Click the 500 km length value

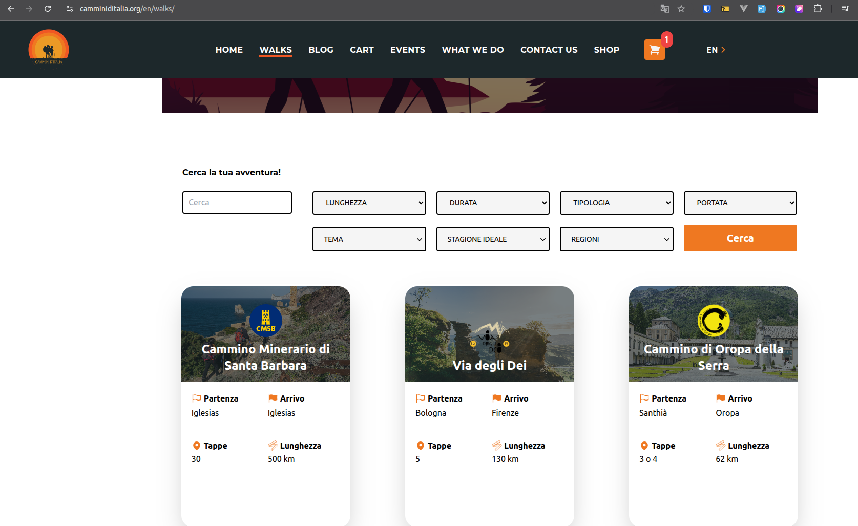tap(281, 459)
